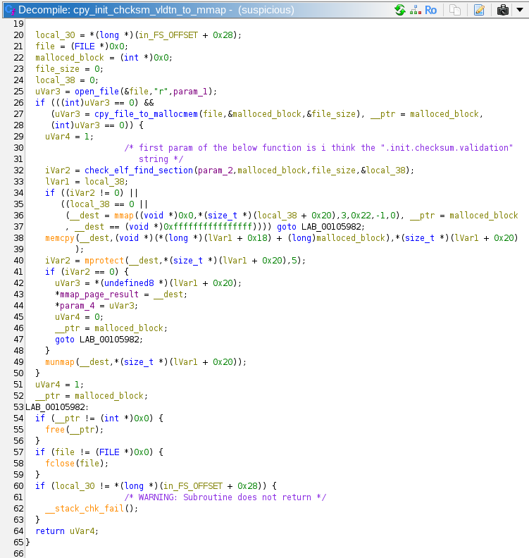
Task: Click the __stack_chk_fail call
Action: (85, 509)
